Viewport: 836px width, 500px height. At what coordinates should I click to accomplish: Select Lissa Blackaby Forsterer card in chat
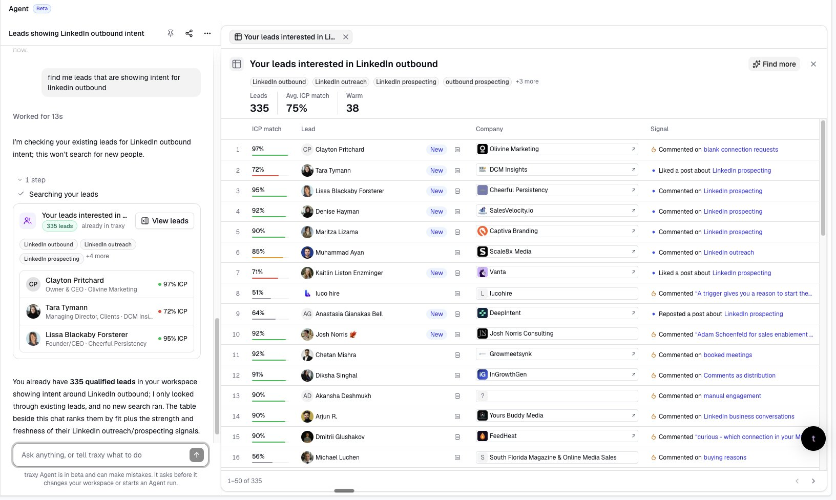pyautogui.click(x=107, y=339)
